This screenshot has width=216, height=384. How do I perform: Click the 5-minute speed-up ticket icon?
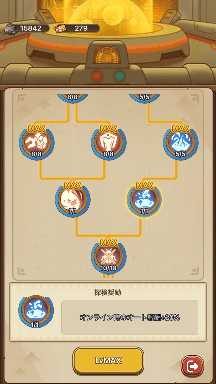pyautogui.click(x=61, y=28)
